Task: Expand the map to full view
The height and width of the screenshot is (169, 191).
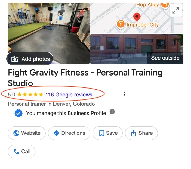Action: [176, 10]
